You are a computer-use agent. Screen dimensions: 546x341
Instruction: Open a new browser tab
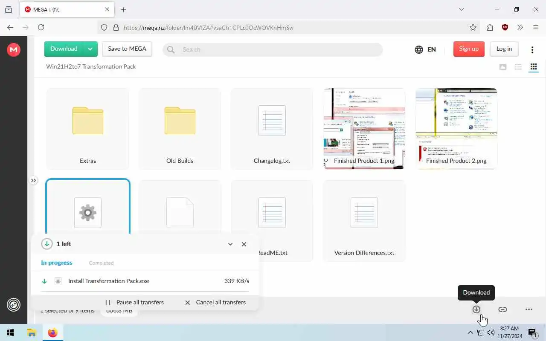[124, 9]
